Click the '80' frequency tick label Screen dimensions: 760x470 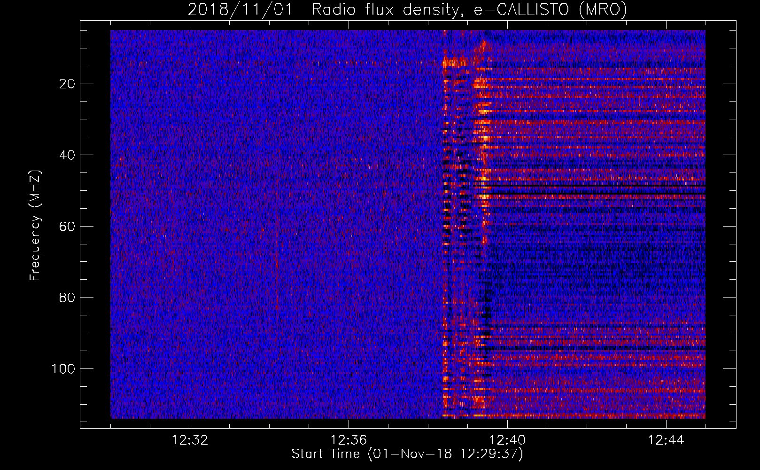coord(68,298)
